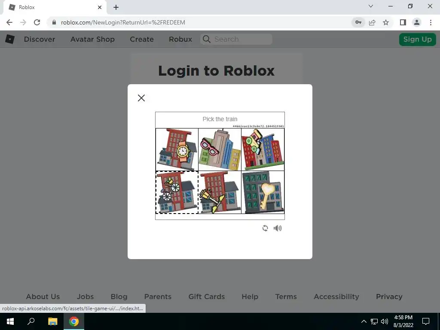This screenshot has width=440, height=330.
Task: Open the Help footer link
Action: [x=250, y=296]
